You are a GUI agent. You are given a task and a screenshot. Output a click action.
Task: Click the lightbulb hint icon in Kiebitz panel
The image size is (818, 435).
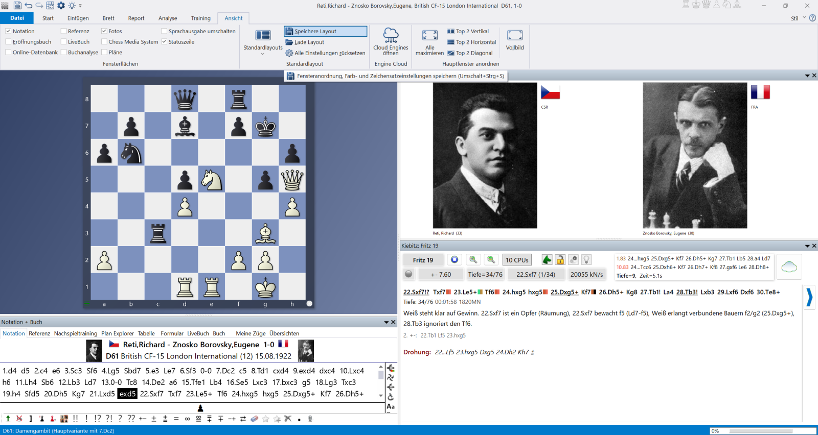click(x=586, y=260)
